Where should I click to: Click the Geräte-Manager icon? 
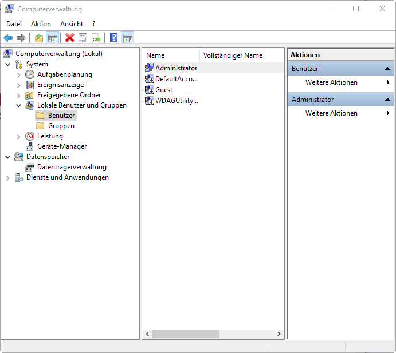point(30,146)
